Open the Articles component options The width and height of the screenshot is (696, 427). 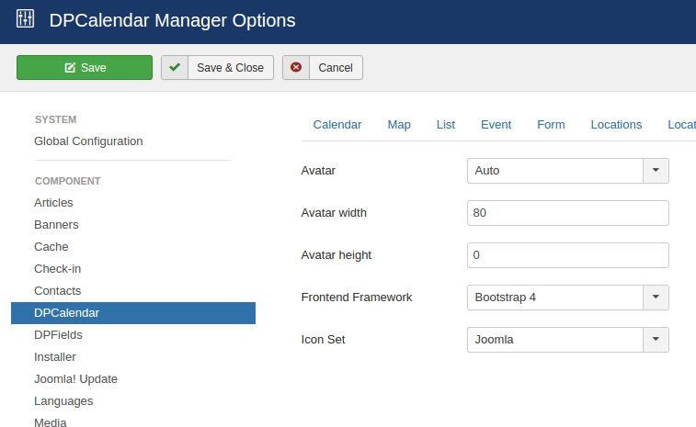click(x=53, y=203)
